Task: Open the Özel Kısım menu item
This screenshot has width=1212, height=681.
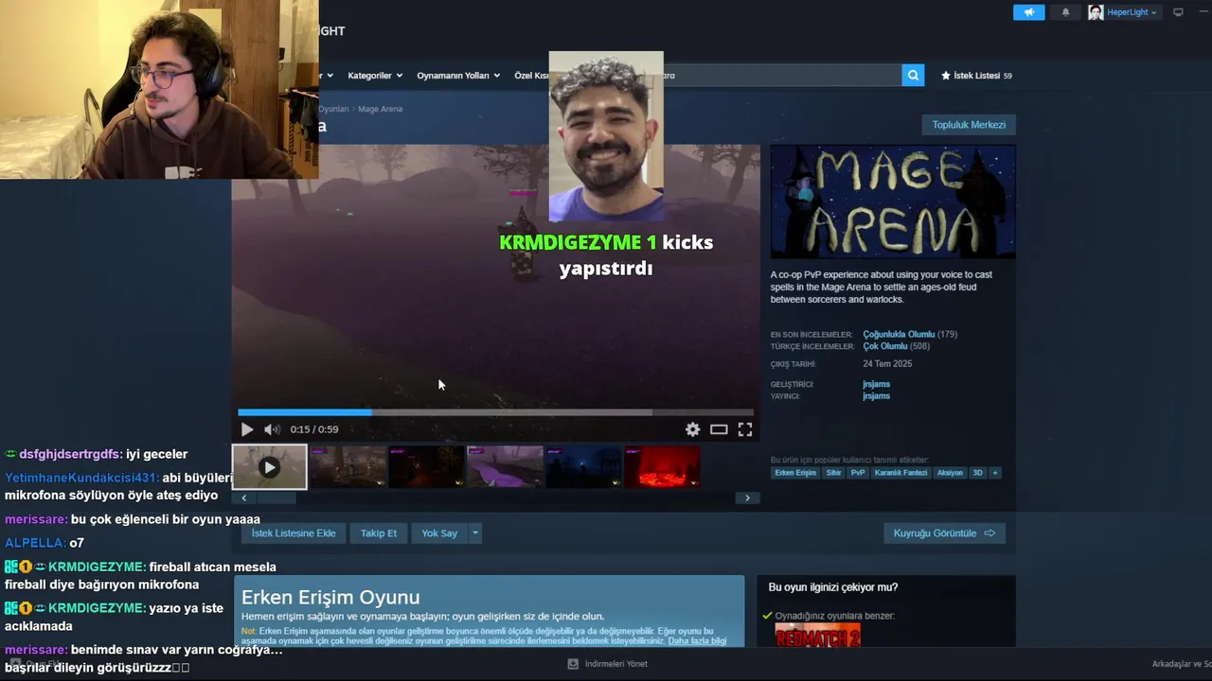Action: (x=531, y=76)
